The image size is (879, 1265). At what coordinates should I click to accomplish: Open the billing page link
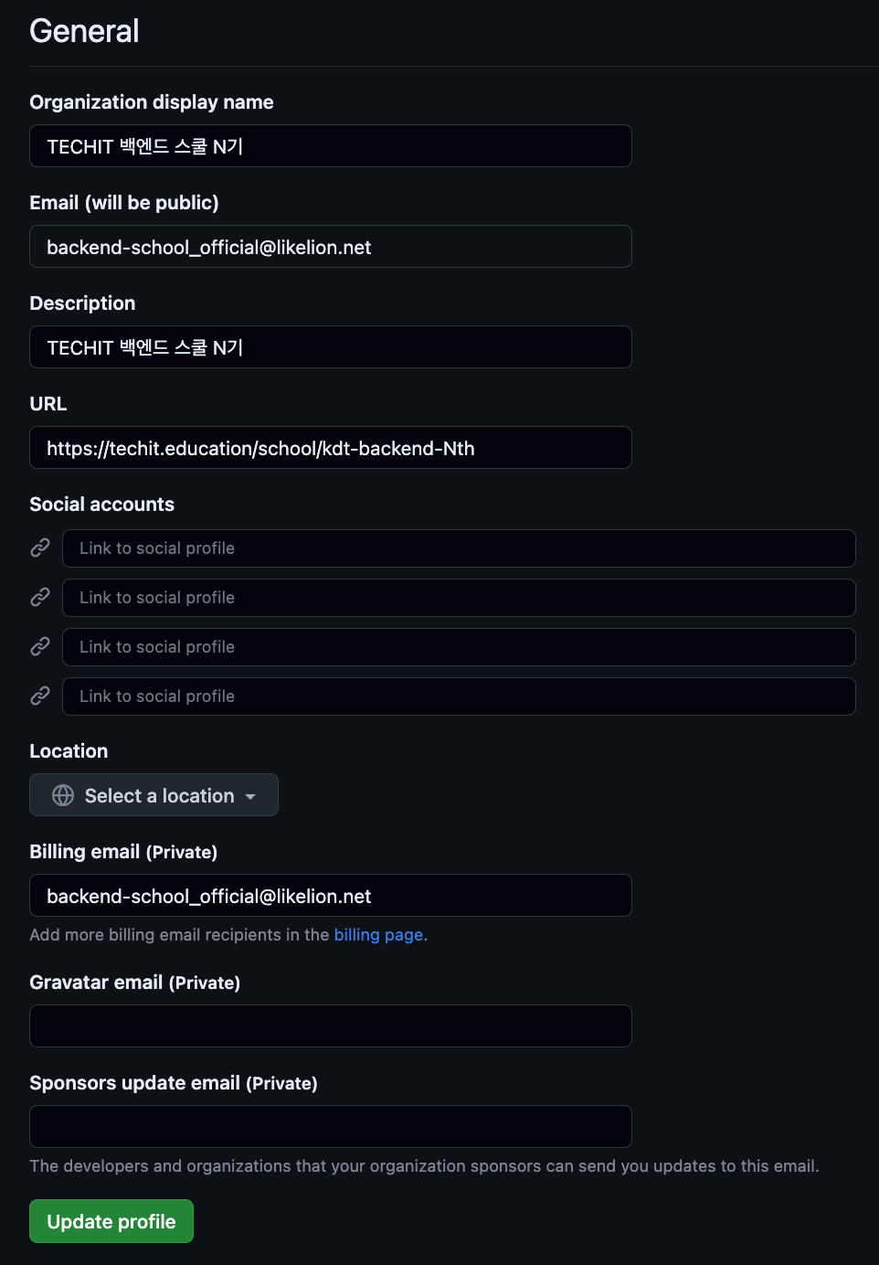pos(378,934)
